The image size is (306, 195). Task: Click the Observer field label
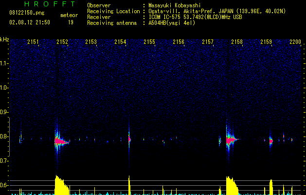point(99,5)
